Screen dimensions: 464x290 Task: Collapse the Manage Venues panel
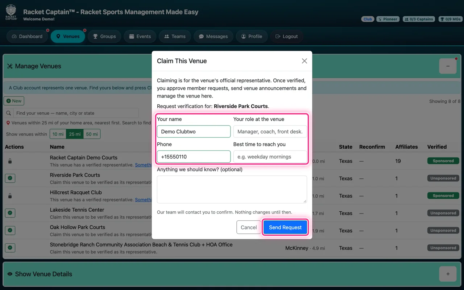[x=448, y=66]
